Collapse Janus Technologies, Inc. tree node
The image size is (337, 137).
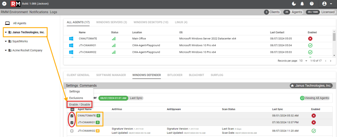click(6, 32)
